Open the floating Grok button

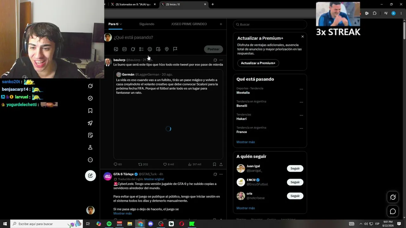393,197
